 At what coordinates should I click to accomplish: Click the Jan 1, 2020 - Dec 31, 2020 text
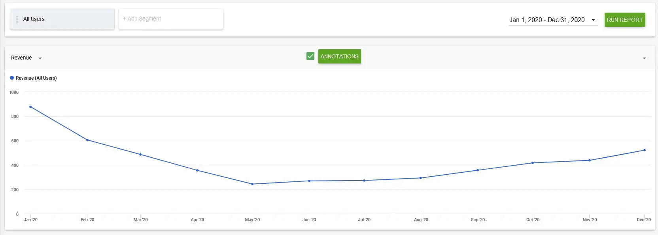[547, 20]
